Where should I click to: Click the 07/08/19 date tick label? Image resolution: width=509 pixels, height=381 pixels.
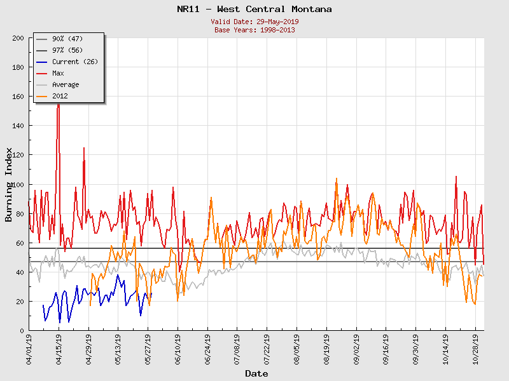(x=237, y=348)
